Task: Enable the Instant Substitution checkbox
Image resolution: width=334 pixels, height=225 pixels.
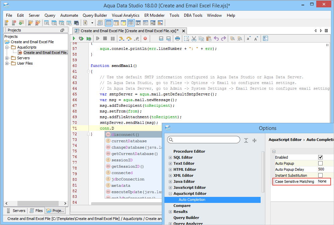Action: click(x=320, y=175)
